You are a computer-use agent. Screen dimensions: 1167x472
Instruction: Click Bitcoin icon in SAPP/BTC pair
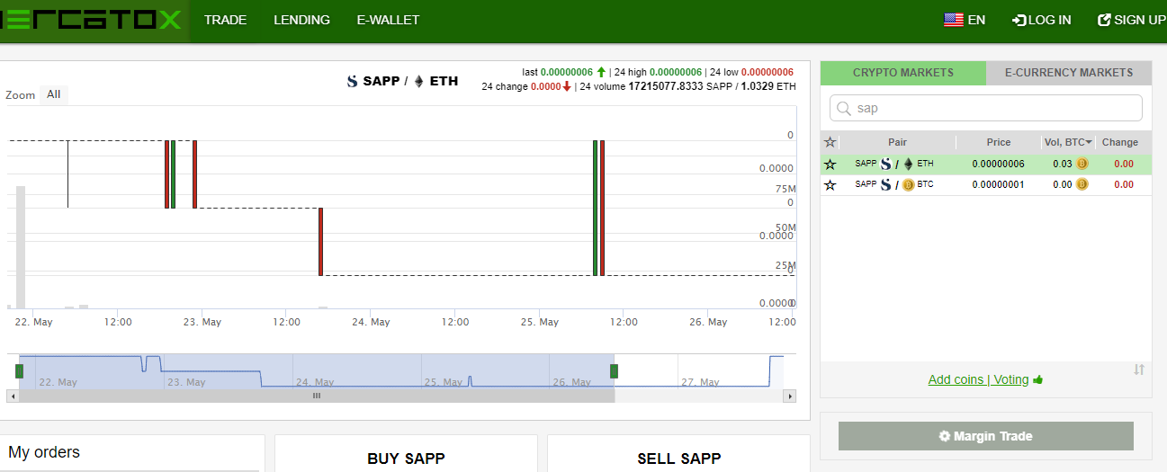[x=908, y=184]
